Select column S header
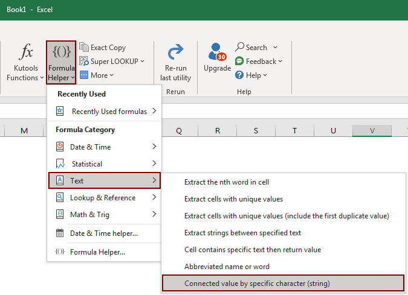 256,131
